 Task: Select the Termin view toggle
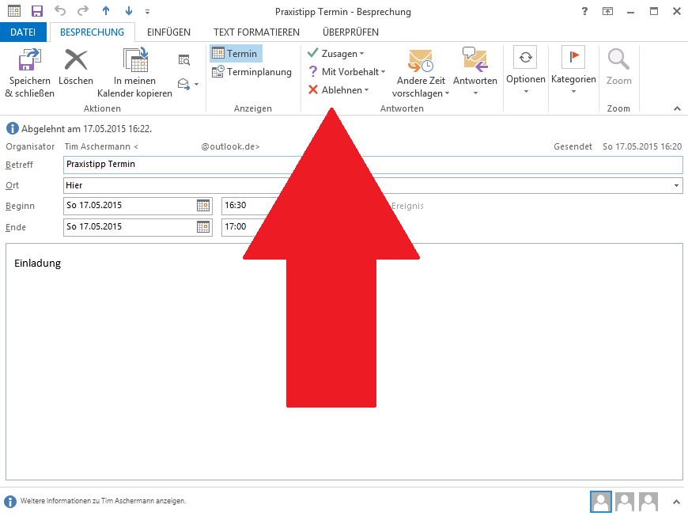point(235,54)
